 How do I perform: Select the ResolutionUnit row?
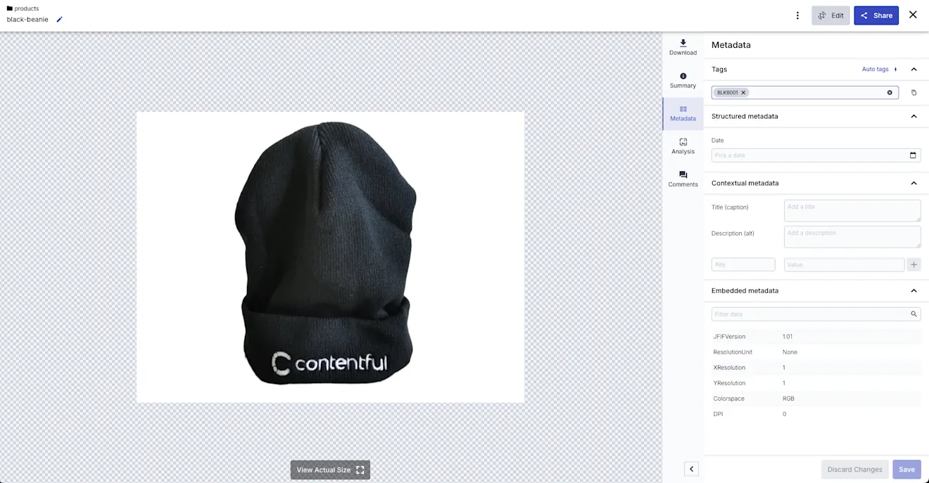(816, 352)
